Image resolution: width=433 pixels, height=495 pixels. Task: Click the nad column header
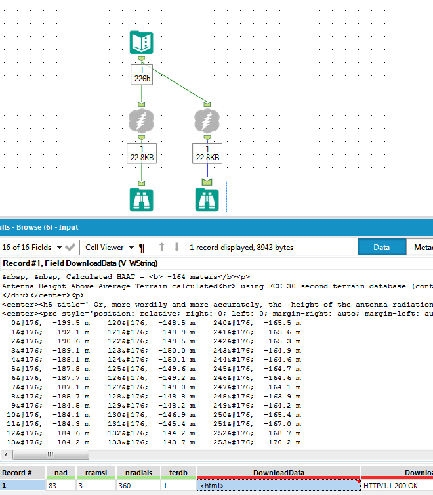pos(61,473)
